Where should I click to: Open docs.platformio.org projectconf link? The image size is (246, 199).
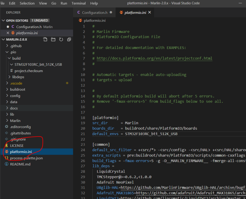tap(154, 58)
